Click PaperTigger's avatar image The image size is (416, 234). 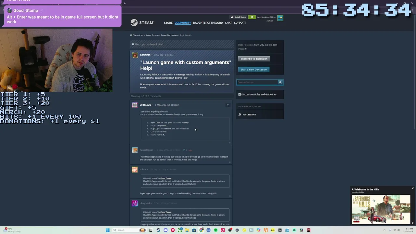(135, 150)
